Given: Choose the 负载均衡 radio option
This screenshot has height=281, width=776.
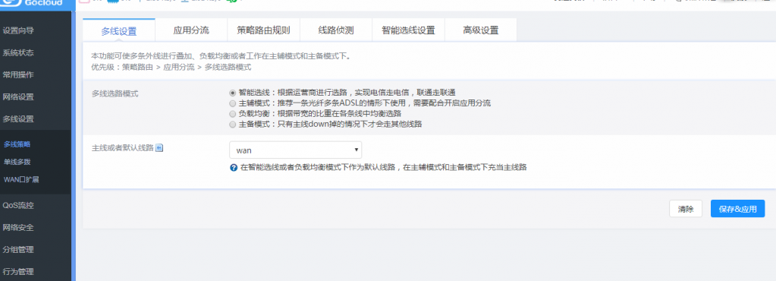Looking at the screenshot, I should 233,114.
